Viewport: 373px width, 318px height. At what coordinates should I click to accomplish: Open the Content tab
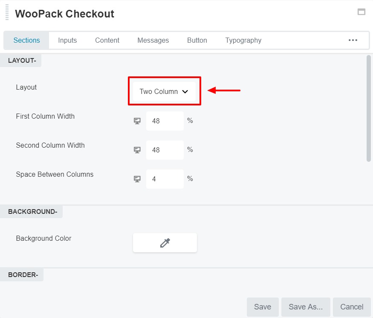click(x=107, y=40)
